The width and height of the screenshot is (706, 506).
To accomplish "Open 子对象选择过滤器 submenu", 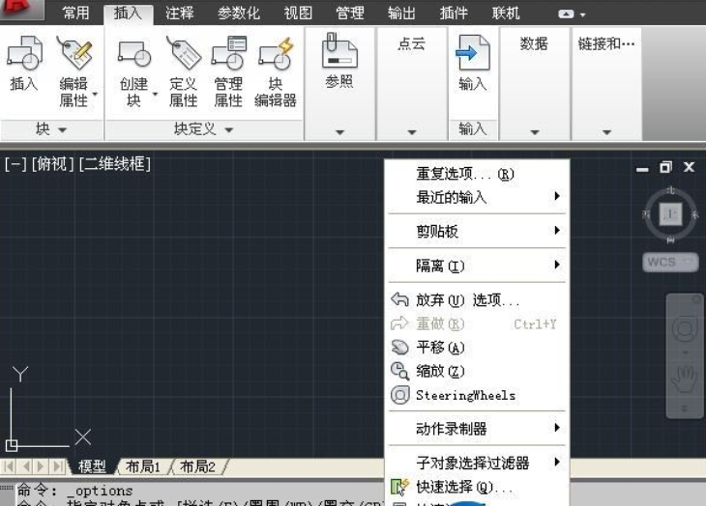I will point(477,463).
